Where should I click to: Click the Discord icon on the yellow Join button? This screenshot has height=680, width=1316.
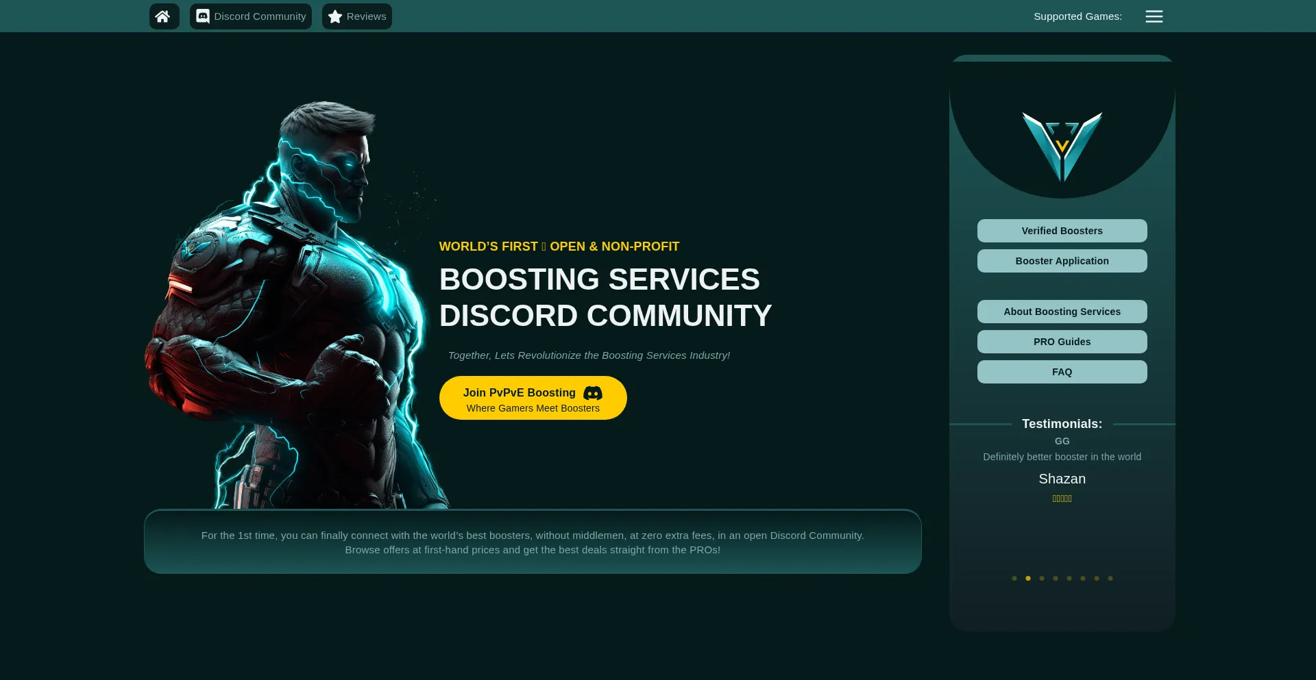coord(593,393)
